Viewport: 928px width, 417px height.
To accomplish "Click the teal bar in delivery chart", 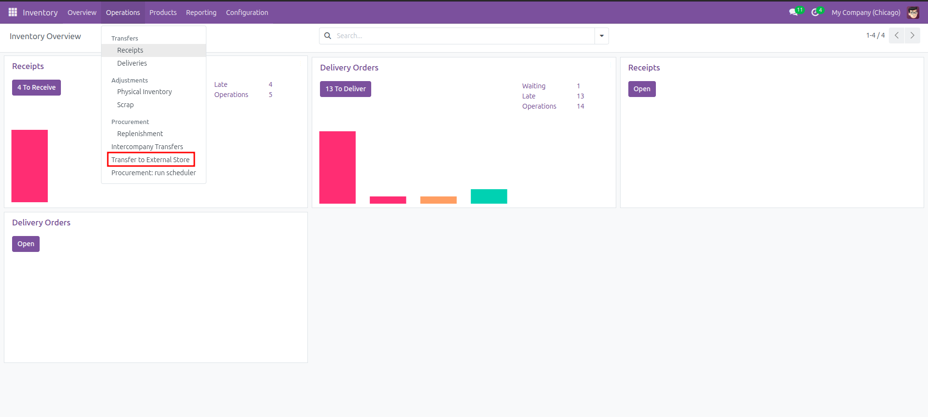I will (489, 196).
